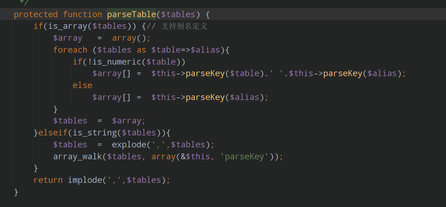Click the function keyword in the declaration
This screenshot has height=207, width=446.
82,14
